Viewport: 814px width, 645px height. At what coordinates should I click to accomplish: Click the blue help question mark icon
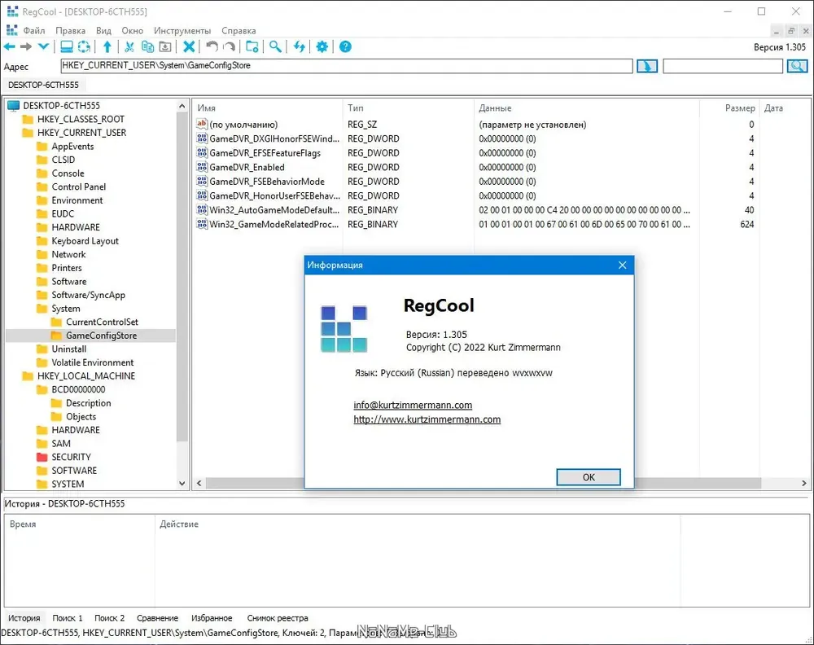[x=345, y=46]
